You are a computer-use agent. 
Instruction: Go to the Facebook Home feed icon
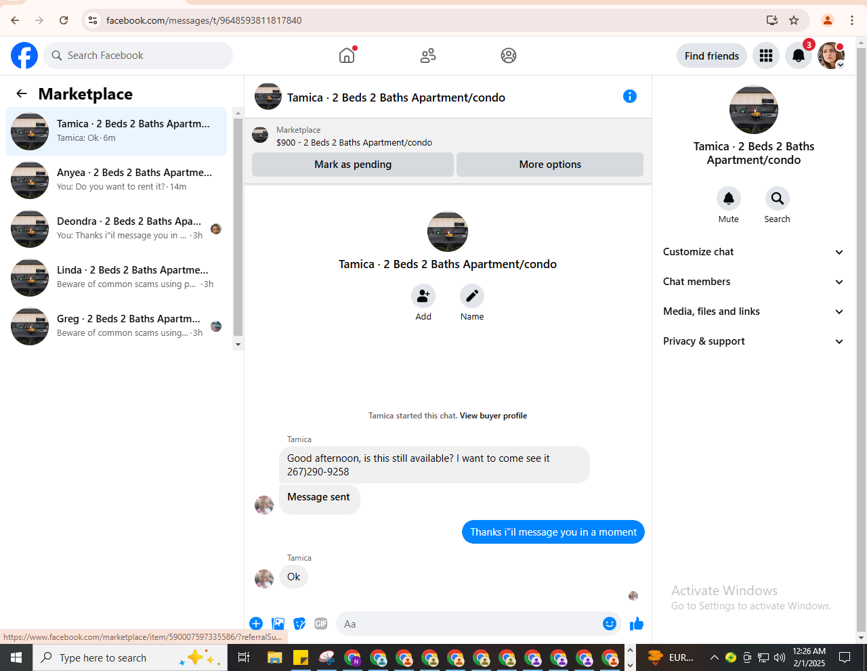347,56
